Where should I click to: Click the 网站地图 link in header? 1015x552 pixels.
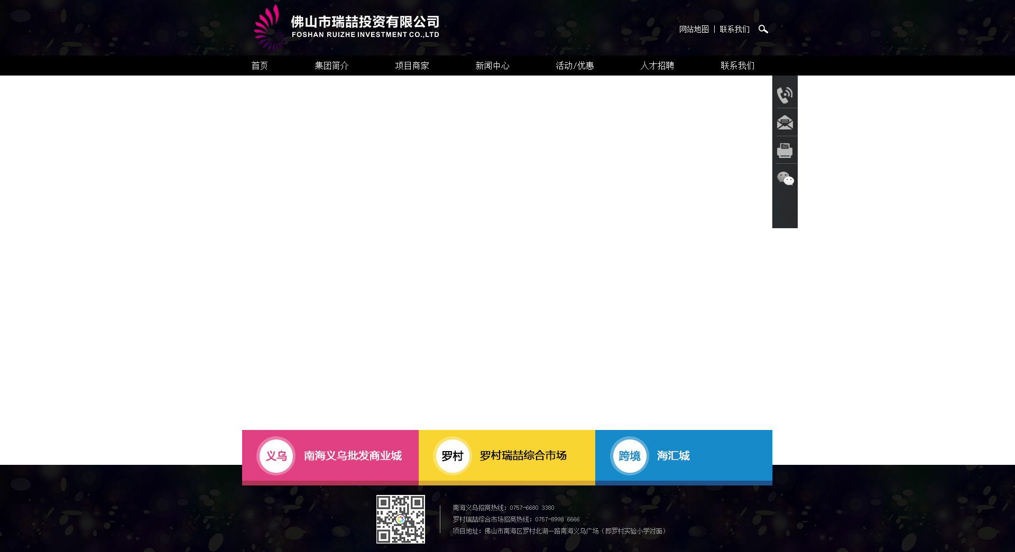pos(694,29)
